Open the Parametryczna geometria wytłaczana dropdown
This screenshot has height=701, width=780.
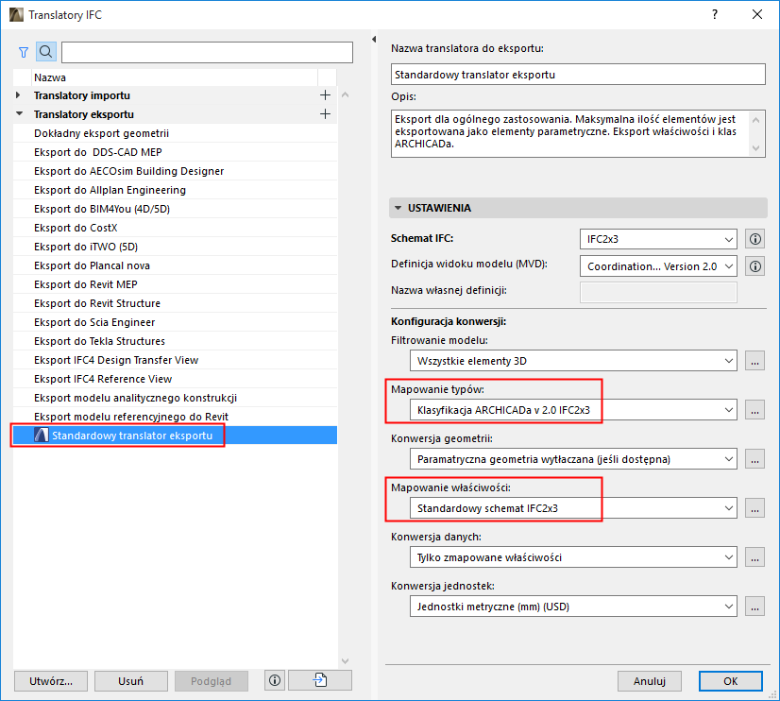573,459
